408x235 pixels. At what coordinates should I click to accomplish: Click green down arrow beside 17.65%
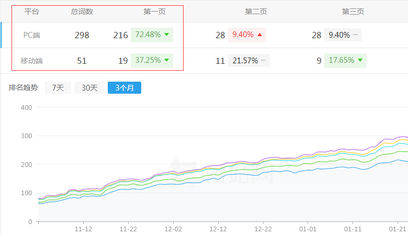(x=360, y=61)
